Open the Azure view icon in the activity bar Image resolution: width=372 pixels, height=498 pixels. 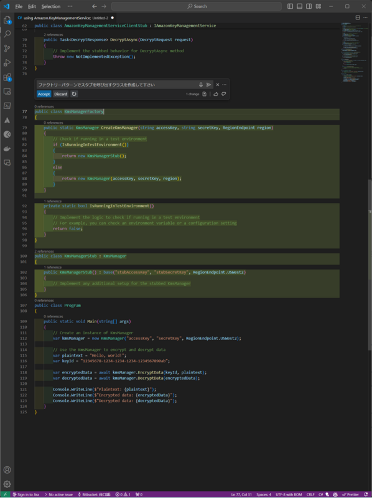click(7, 120)
